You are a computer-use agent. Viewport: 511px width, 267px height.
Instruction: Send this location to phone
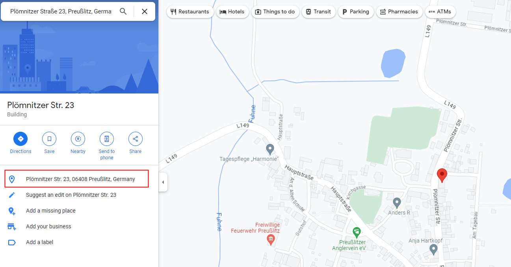[x=107, y=146]
